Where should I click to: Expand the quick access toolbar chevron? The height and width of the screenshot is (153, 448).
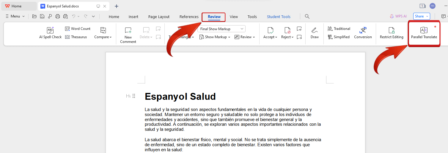pos(93,17)
